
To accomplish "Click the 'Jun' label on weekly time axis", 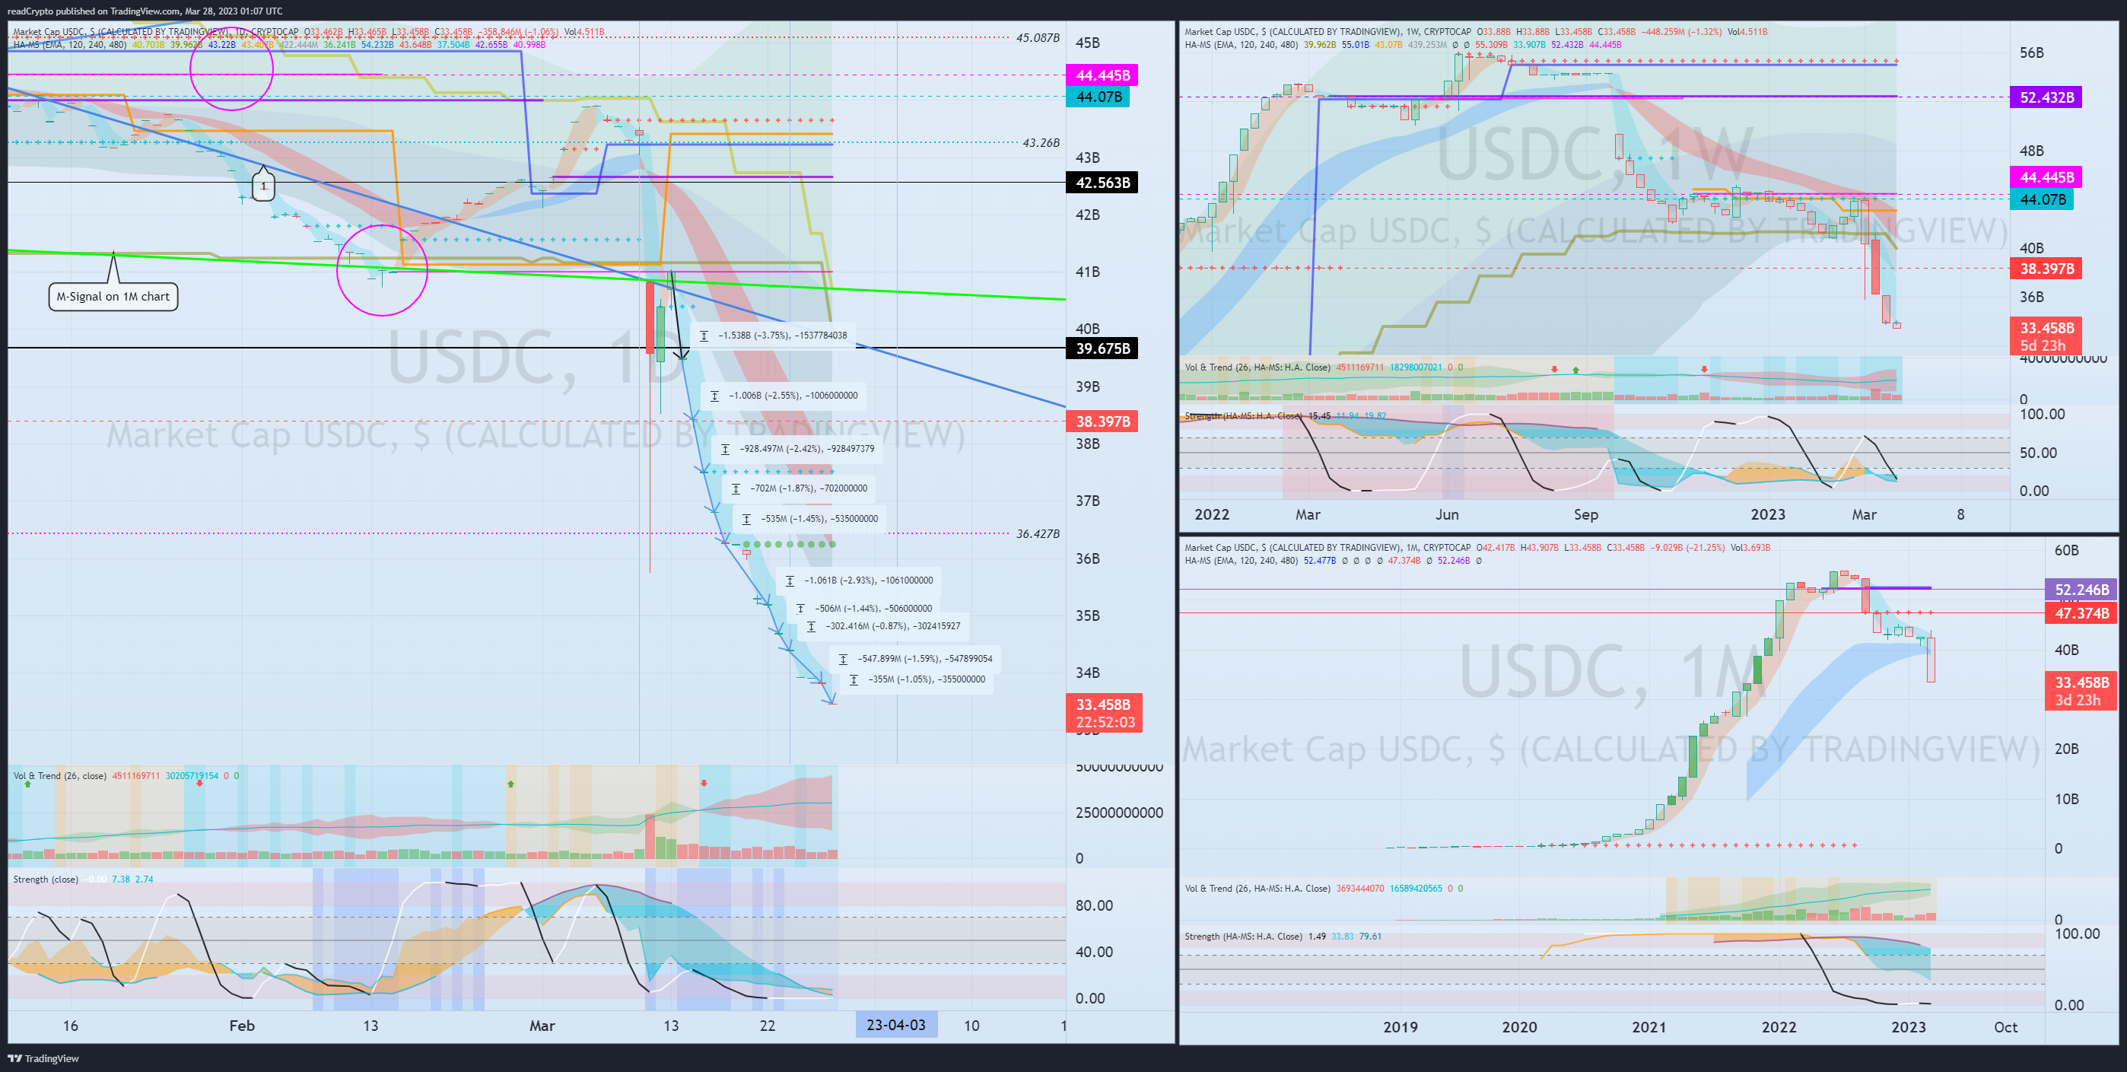I will 1447,514.
